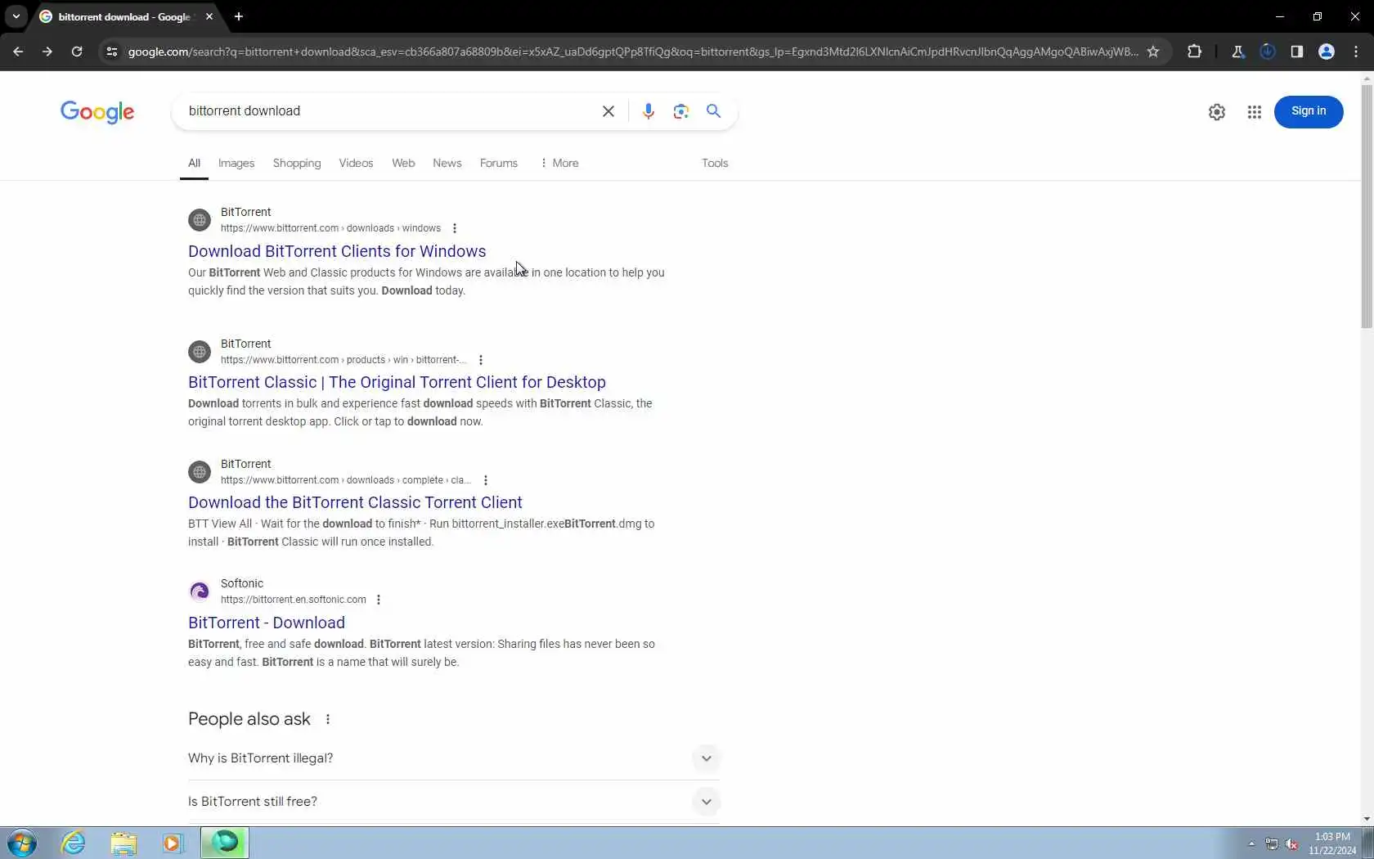The image size is (1374, 859).
Task: Click the taskbar clock showing 1:03 PM
Action: tap(1331, 843)
